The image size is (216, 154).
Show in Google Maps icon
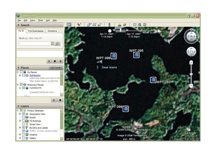click(x=145, y=25)
